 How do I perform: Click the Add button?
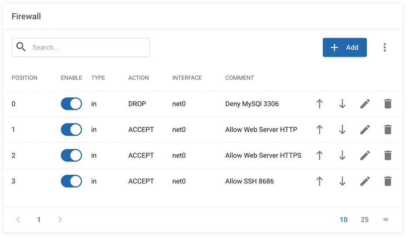(x=344, y=48)
